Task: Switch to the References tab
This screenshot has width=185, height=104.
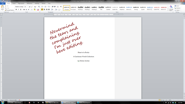Action: [x=30, y=3]
